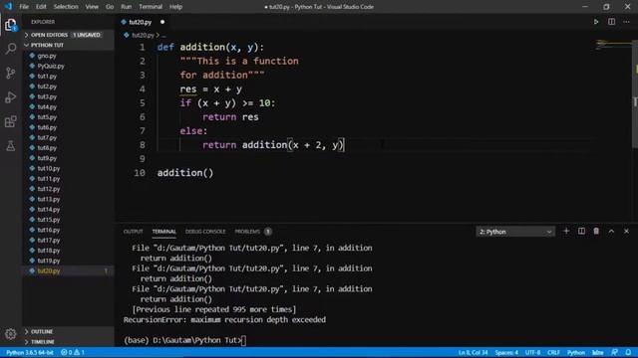
Task: Open editor More Actions ellipsis
Action: (627, 22)
